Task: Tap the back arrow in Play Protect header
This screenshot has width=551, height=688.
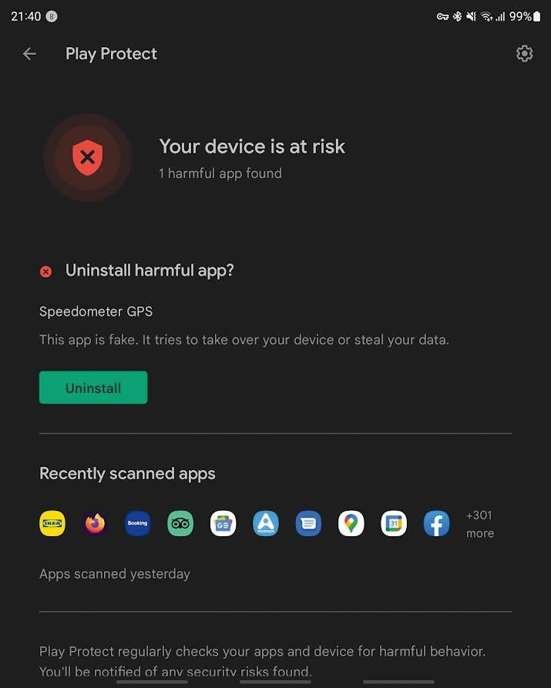Action: [29, 54]
